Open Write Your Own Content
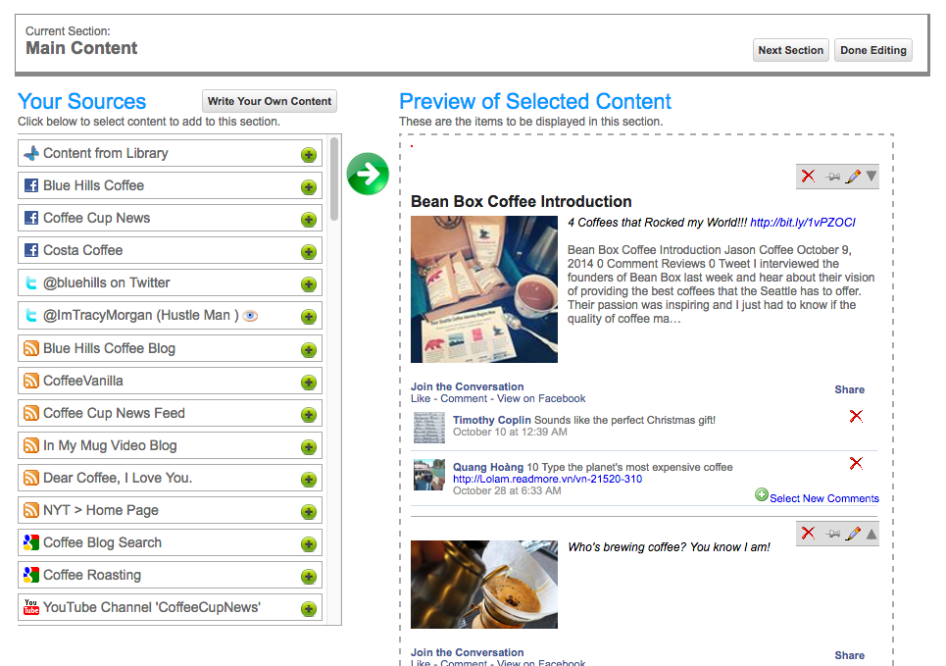 point(269,101)
